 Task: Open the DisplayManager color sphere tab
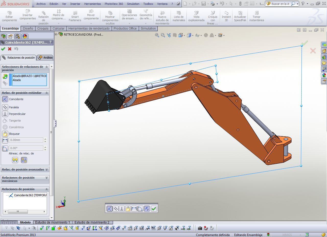[x=25, y=36]
